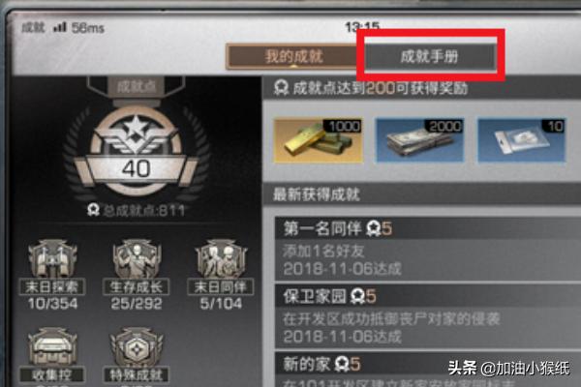Viewport: 581px width, 387px height.
Task: Open the 保卫家园 achievement entry
Action: (x=428, y=316)
